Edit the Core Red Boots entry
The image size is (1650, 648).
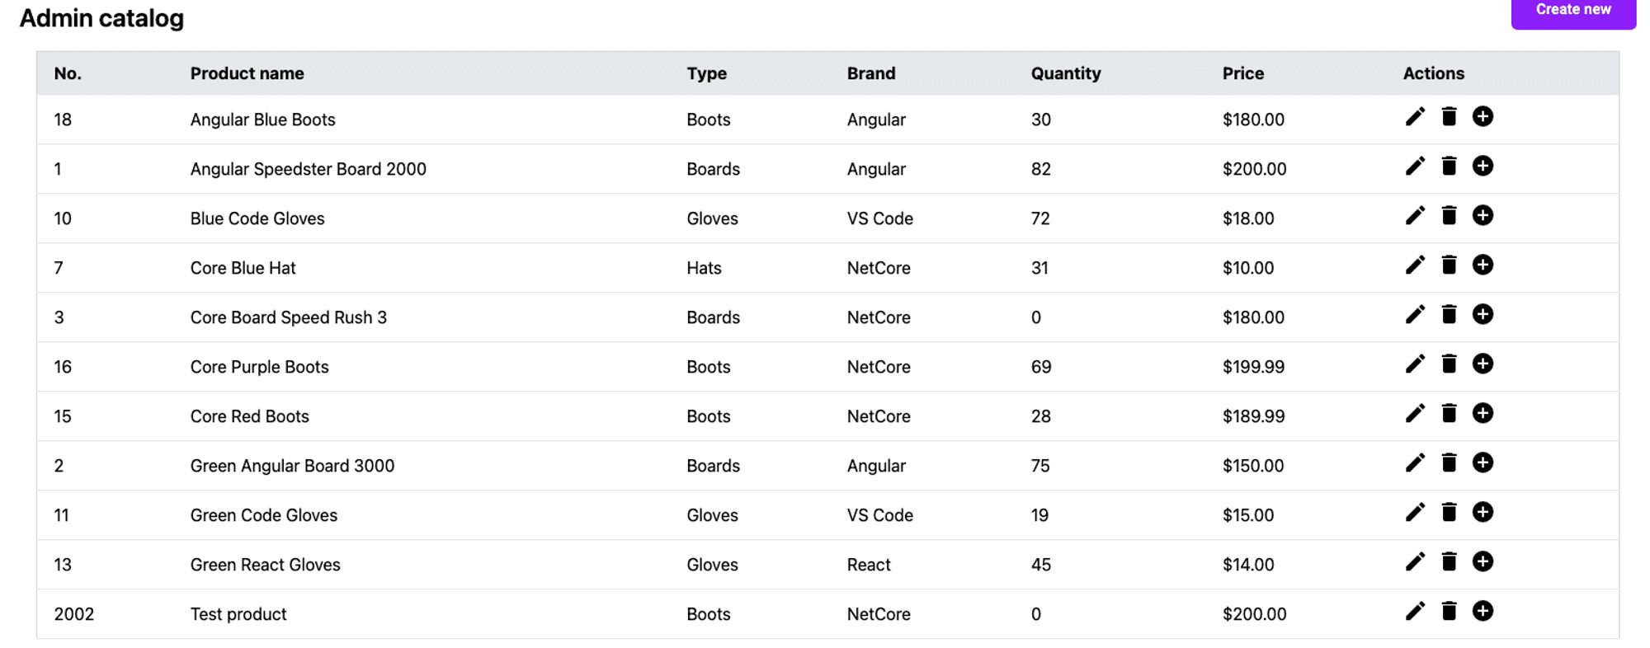1415,414
